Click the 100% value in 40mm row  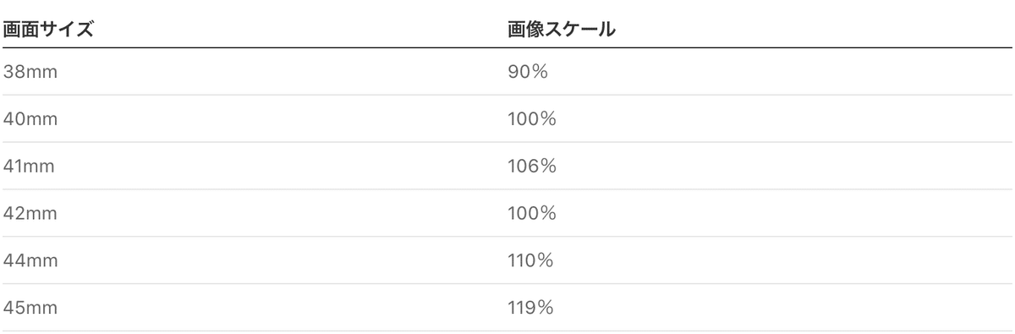(x=531, y=119)
